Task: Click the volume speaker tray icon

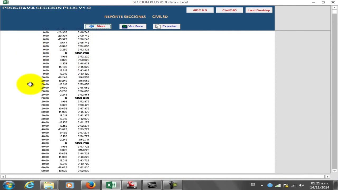Action: (x=302, y=185)
